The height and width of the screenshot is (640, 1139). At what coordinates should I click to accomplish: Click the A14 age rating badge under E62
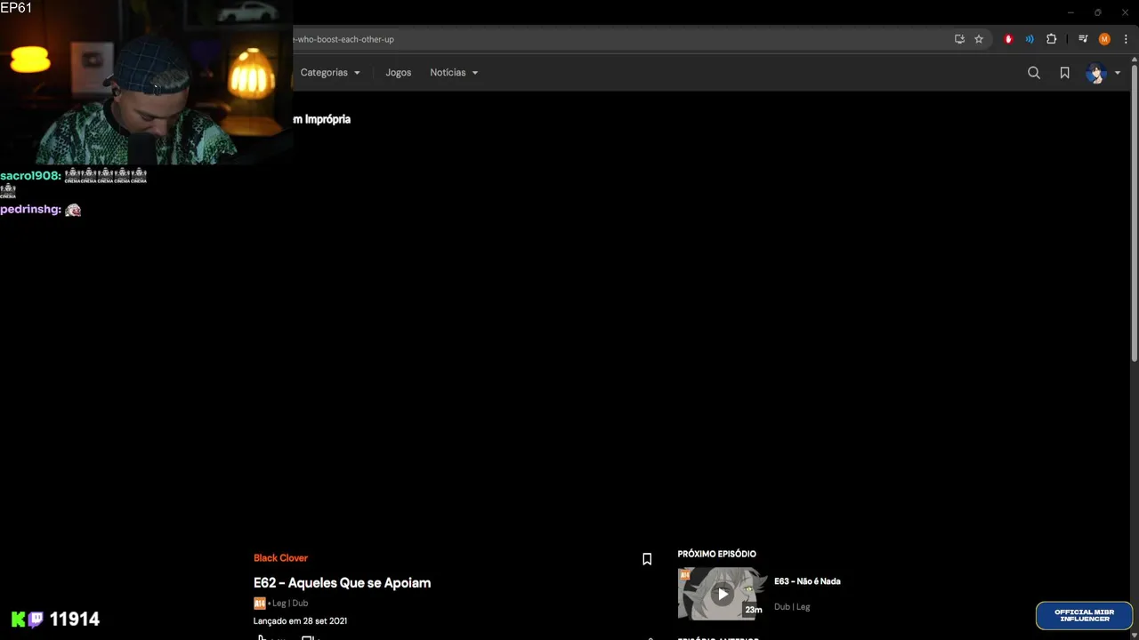pyautogui.click(x=260, y=604)
